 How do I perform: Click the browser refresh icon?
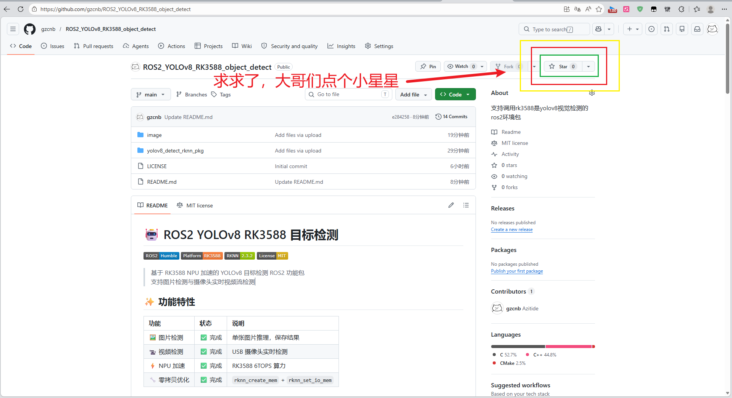point(21,9)
